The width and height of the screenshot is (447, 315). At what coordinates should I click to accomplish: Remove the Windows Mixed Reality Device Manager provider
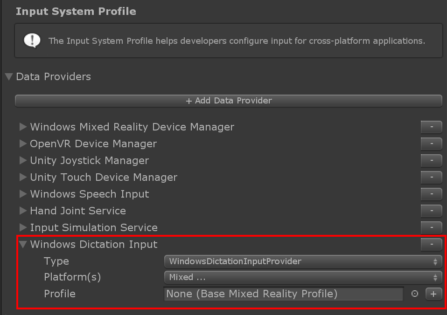coord(431,127)
